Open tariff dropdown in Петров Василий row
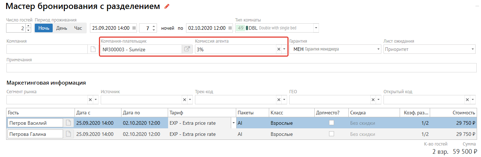481x157 pixels. [x=234, y=123]
